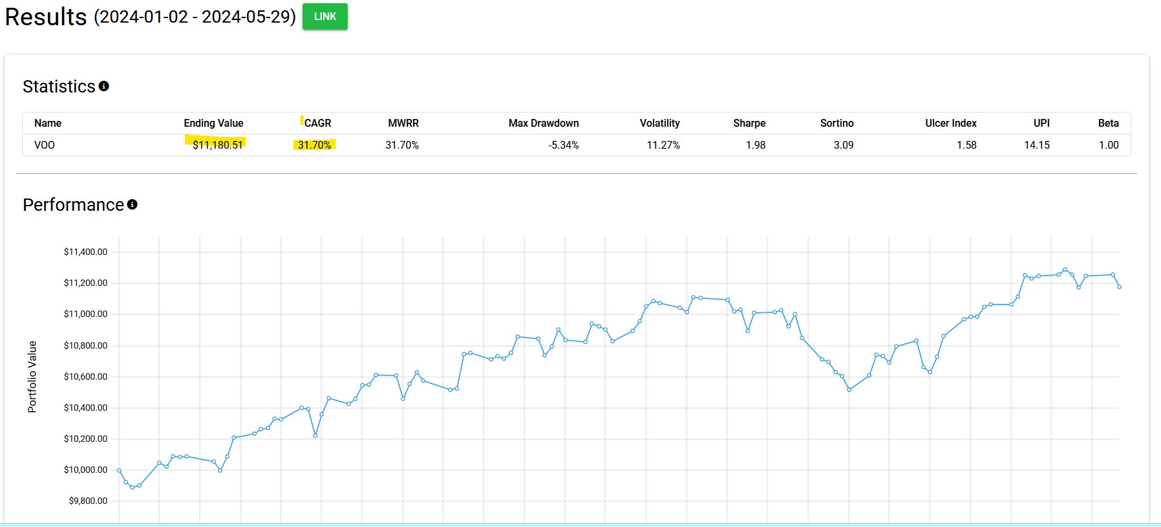
Task: Click the $11,400.00 y-axis label
Action: pos(85,252)
